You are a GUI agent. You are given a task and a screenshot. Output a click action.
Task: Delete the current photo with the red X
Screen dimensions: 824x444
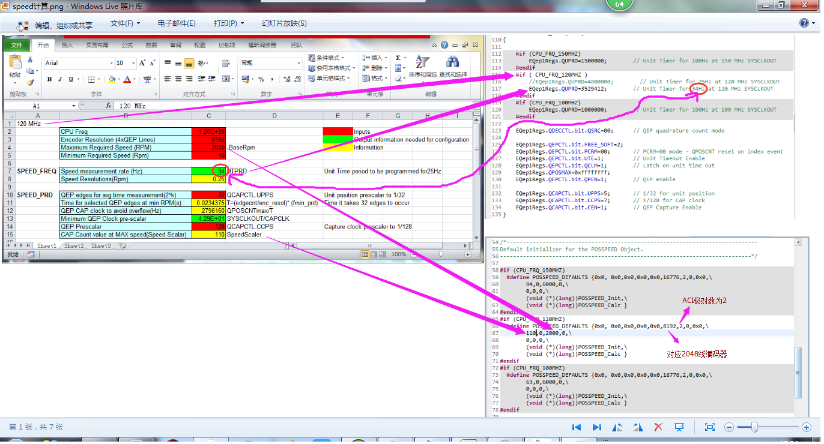(658, 427)
